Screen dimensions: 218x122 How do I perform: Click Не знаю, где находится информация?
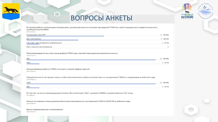click(x=44, y=43)
